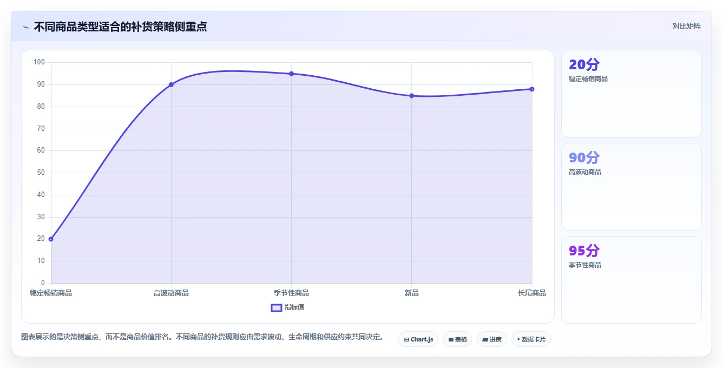Click the 稳定畅销商品 card caption

click(588, 79)
